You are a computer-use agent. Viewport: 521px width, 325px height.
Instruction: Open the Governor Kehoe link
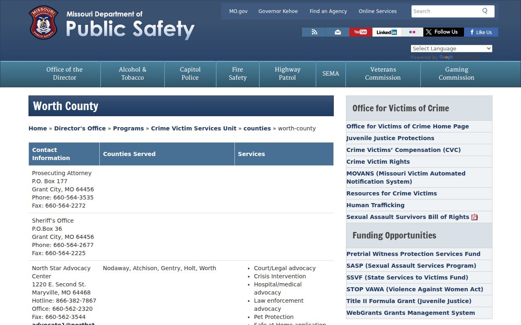pos(278,11)
